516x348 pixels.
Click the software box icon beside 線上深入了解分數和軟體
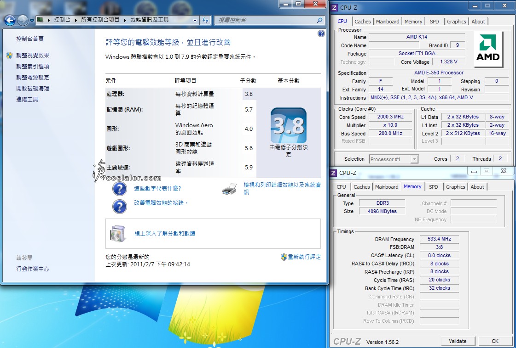click(118, 233)
